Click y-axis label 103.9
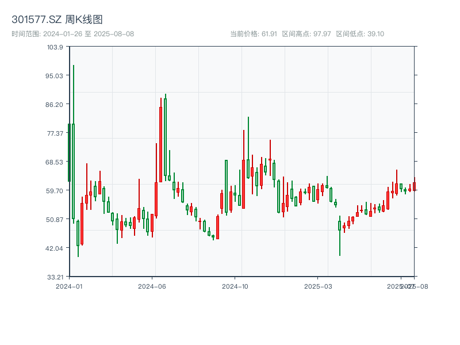 [x=55, y=47]
